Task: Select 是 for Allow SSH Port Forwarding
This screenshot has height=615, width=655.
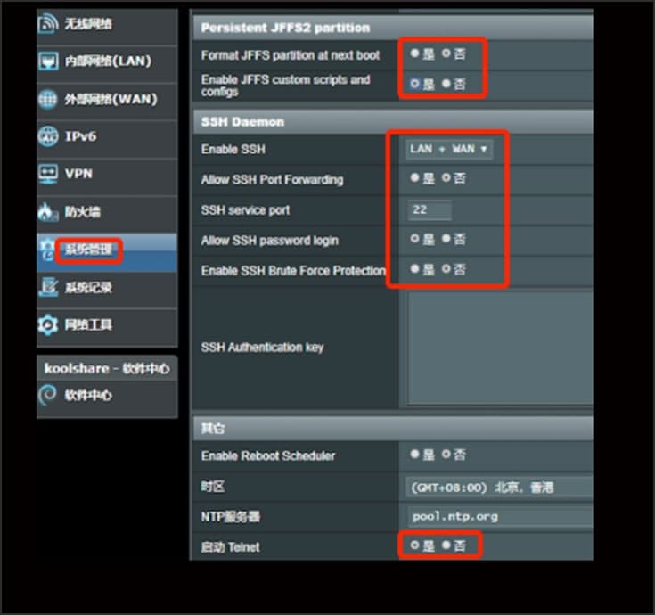Action: 414,178
